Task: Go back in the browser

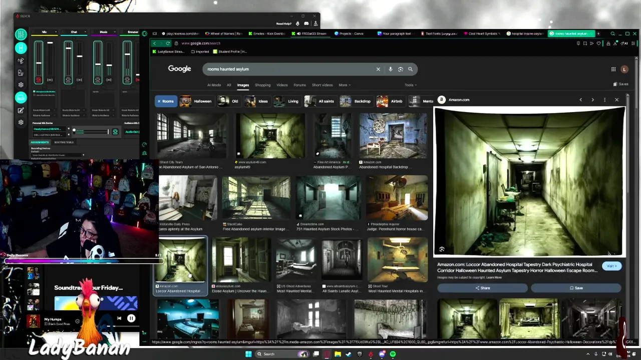Action: coord(155,43)
